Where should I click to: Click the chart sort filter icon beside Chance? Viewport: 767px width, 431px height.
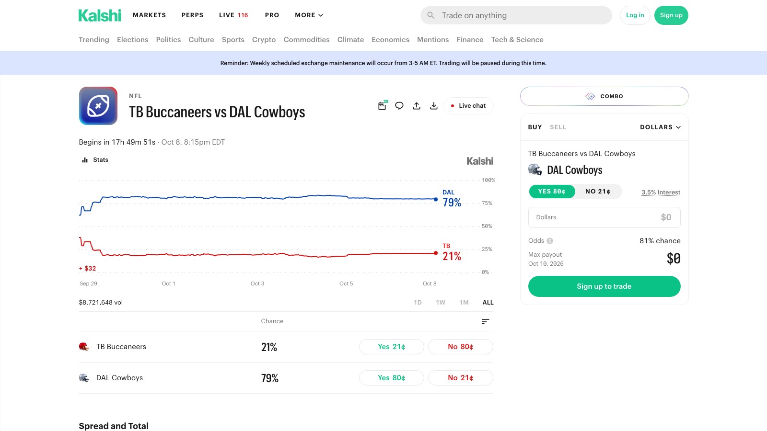[486, 321]
